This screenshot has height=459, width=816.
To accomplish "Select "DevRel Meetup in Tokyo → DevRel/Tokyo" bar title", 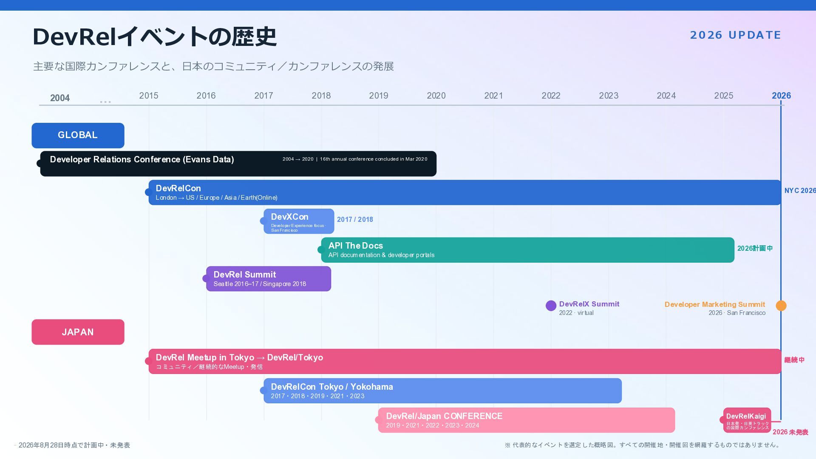I will [239, 357].
